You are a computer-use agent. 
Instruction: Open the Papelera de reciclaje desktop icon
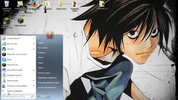(7, 6)
